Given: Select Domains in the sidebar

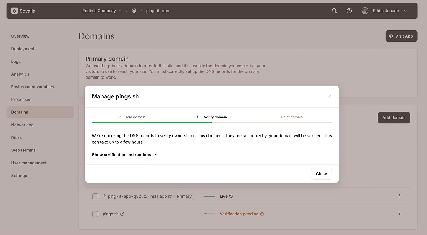Looking at the screenshot, I should point(40,112).
